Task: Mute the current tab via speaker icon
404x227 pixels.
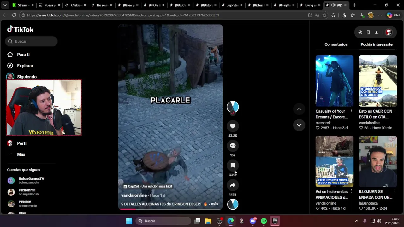Action: tap(333, 5)
